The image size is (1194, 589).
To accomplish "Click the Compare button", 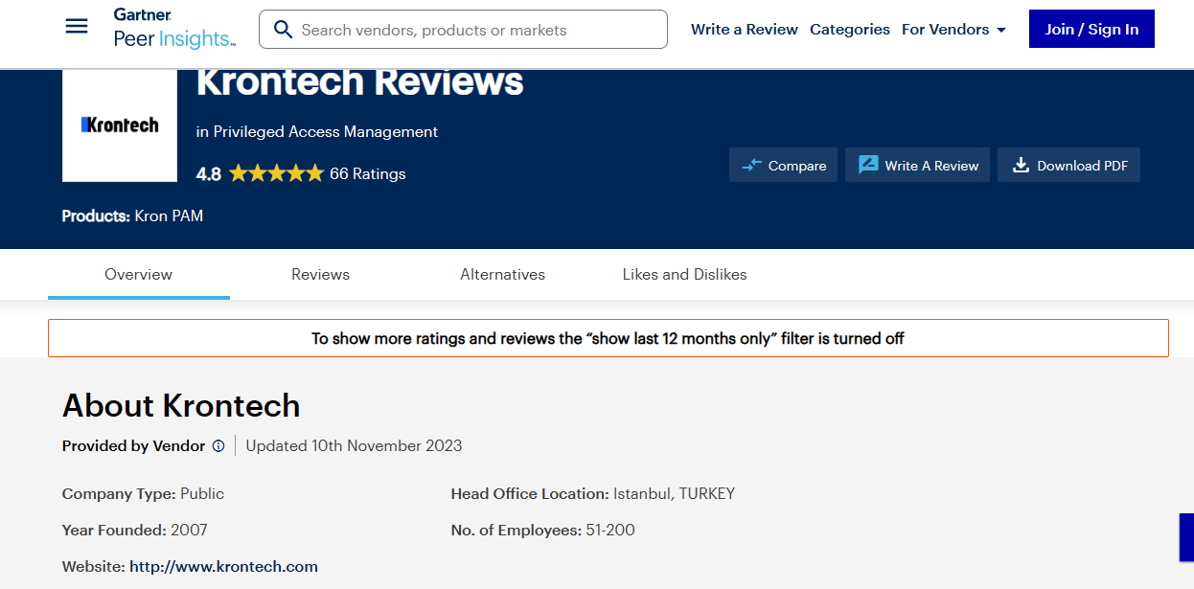I will pos(784,166).
